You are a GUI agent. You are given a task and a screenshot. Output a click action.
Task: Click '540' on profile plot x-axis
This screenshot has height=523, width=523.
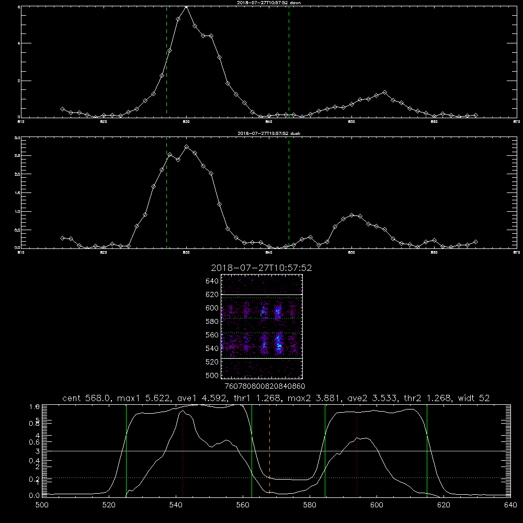[176, 505]
